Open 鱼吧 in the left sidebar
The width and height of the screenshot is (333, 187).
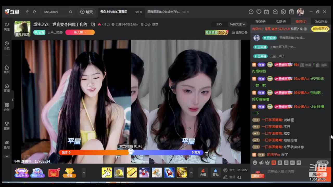(x=7, y=145)
